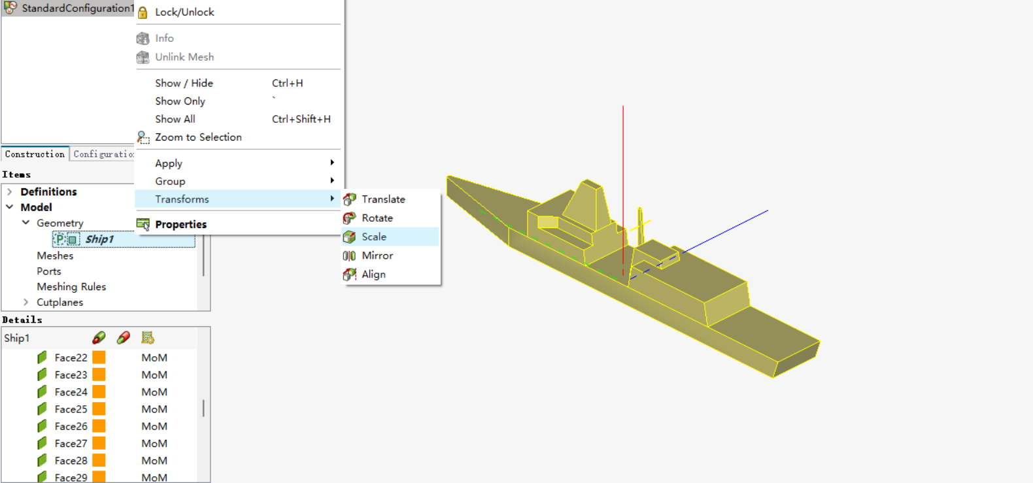This screenshot has height=483, width=1033.
Task: Click the Lock/Unlock padlock icon
Action: [143, 12]
